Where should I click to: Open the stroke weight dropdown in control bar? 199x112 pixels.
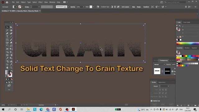click(39, 7)
